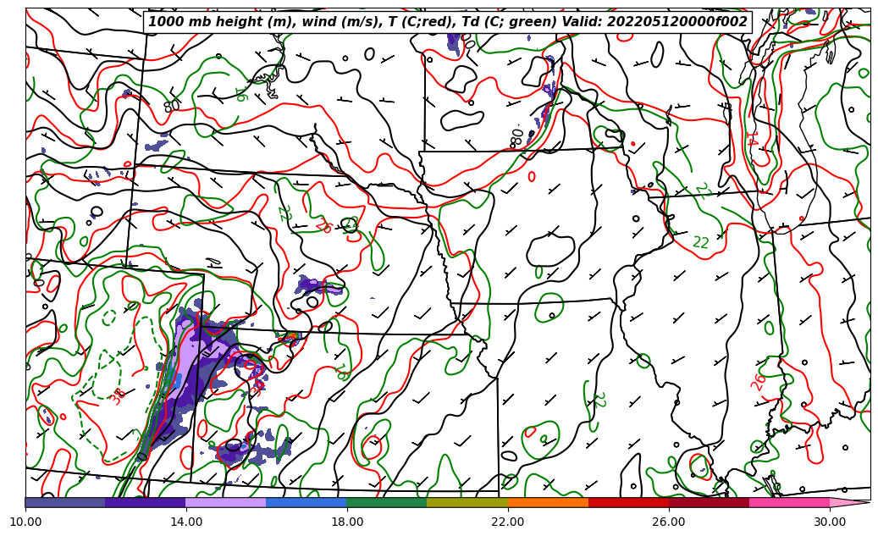
Task: Select the '30.00' colorbar tick label
Action: (830, 522)
